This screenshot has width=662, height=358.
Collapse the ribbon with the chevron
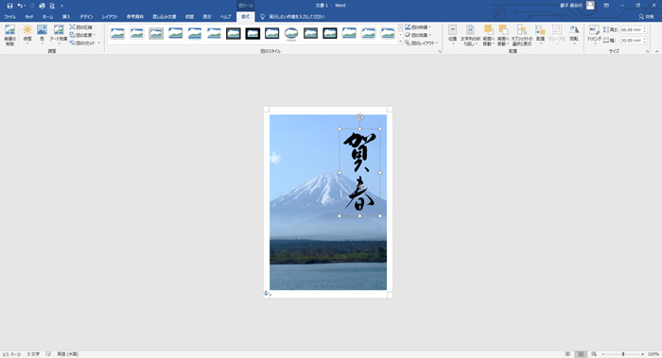(x=657, y=51)
